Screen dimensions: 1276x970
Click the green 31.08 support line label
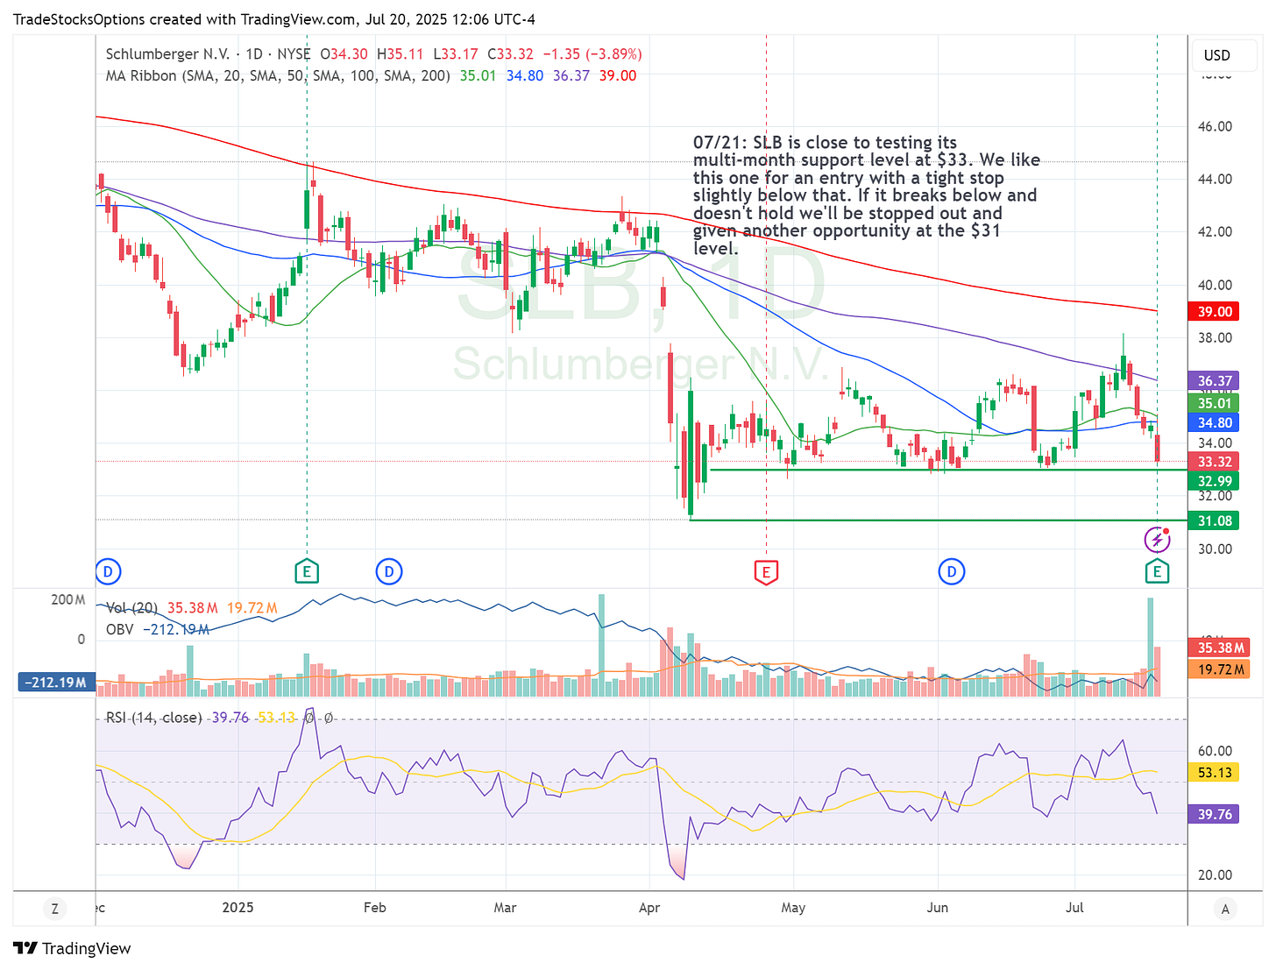pos(1214,520)
